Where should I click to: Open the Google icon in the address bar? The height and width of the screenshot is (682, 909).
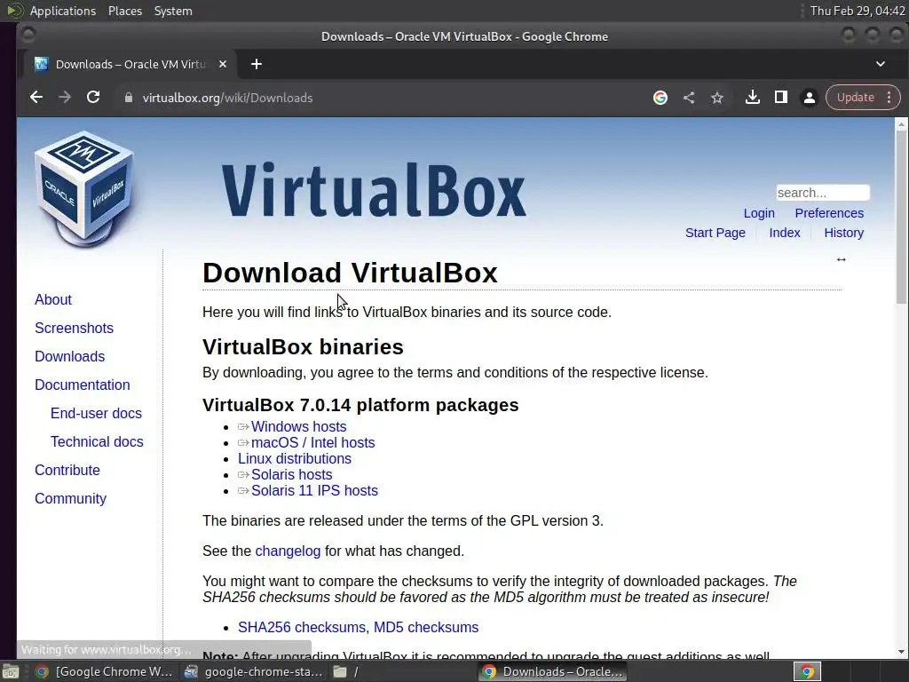660,98
